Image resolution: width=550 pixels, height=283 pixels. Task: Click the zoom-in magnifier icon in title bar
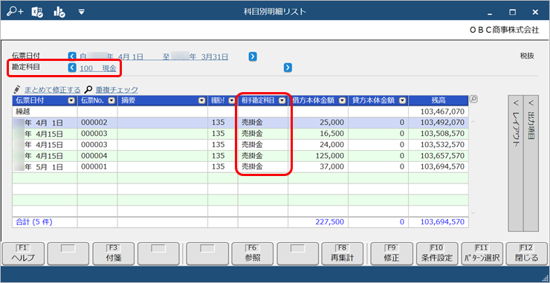[x=15, y=12]
